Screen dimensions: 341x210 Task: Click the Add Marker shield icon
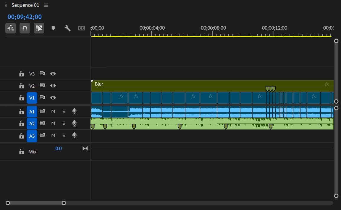(53, 28)
